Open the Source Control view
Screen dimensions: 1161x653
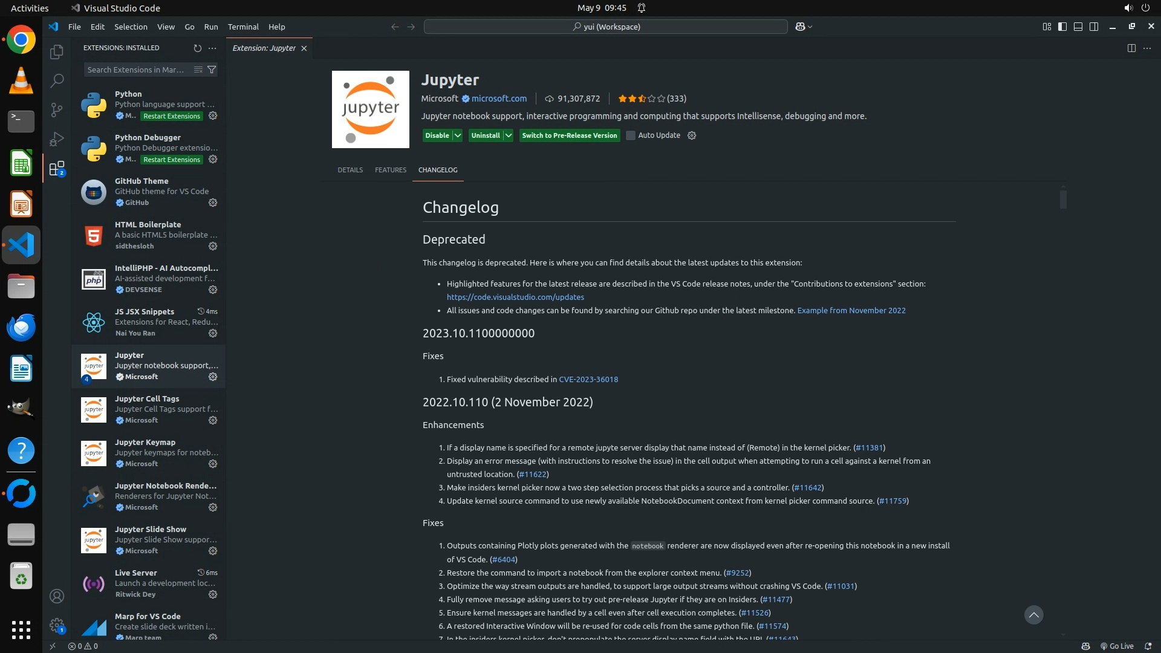coord(57,109)
